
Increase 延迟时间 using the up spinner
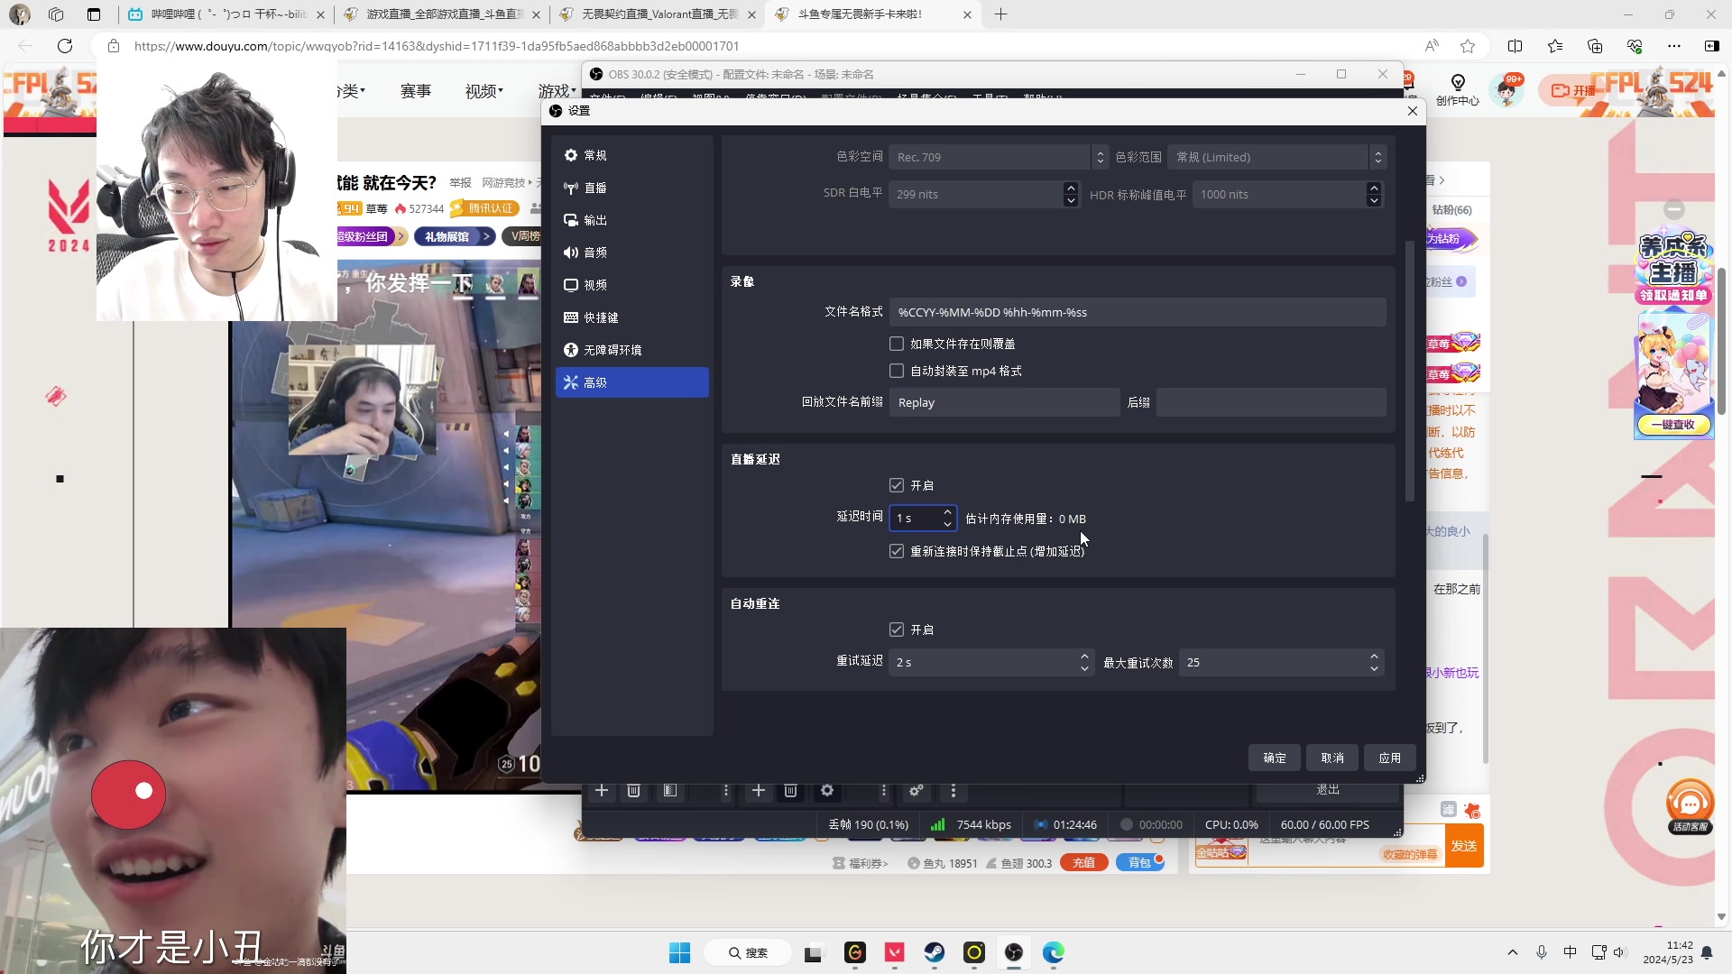click(947, 512)
